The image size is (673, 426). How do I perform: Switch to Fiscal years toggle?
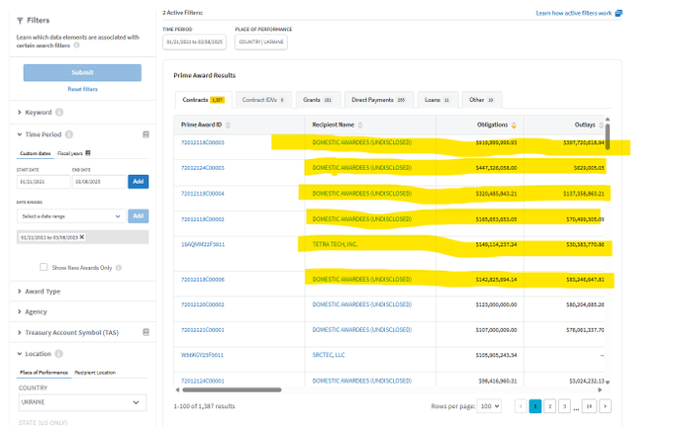(x=75, y=153)
